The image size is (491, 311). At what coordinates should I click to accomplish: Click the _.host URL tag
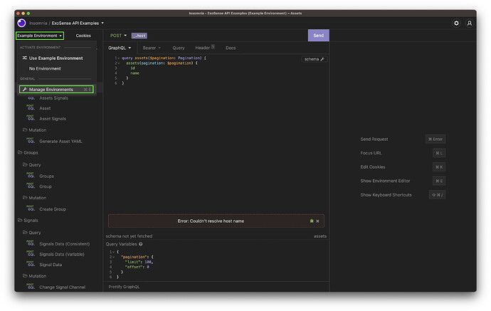pyautogui.click(x=139, y=36)
